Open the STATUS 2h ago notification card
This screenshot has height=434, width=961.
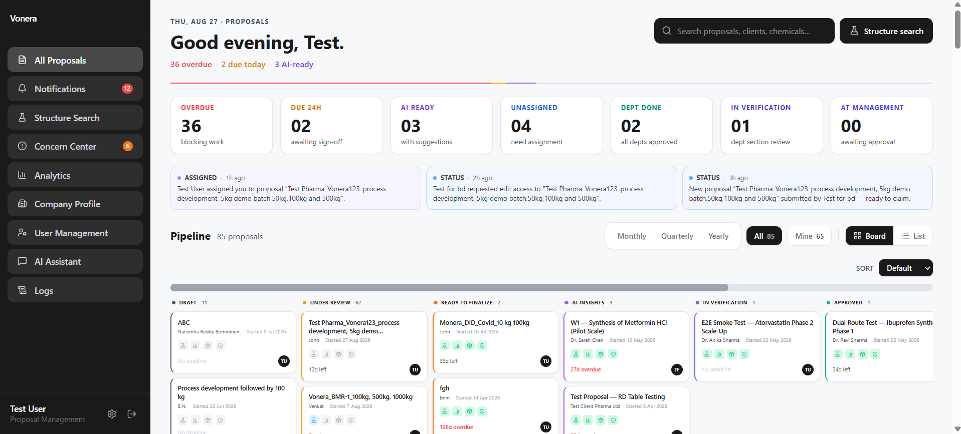551,188
